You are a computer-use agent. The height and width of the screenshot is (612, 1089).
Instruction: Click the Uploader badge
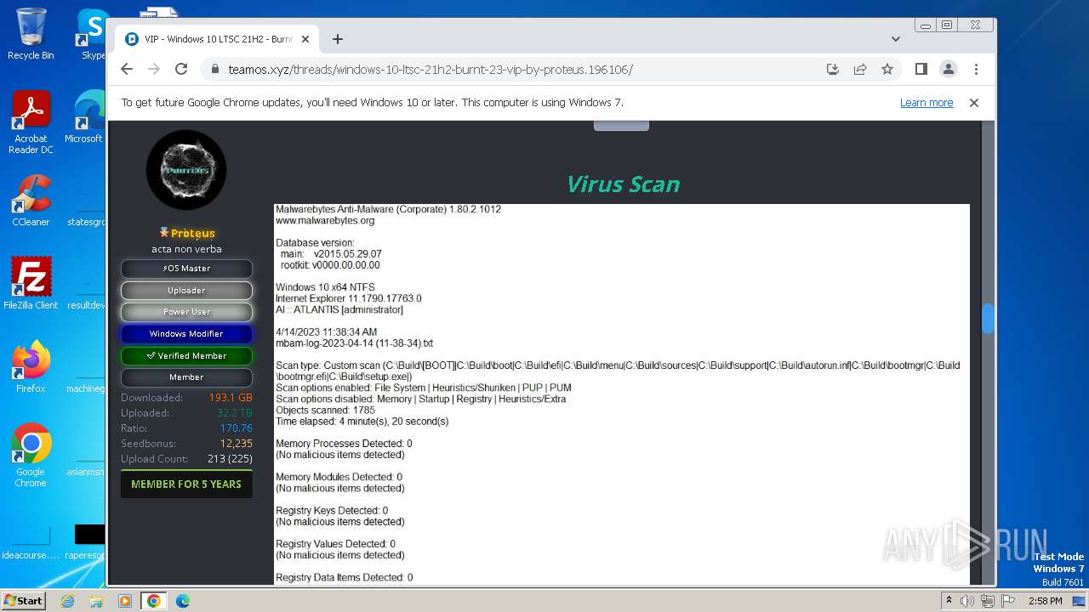186,291
